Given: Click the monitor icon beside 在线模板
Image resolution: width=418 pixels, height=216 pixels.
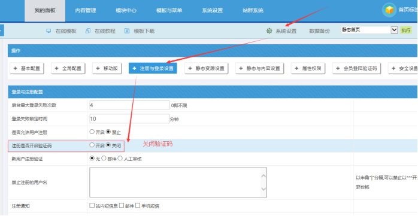Looking at the screenshot, I should click(x=49, y=31).
